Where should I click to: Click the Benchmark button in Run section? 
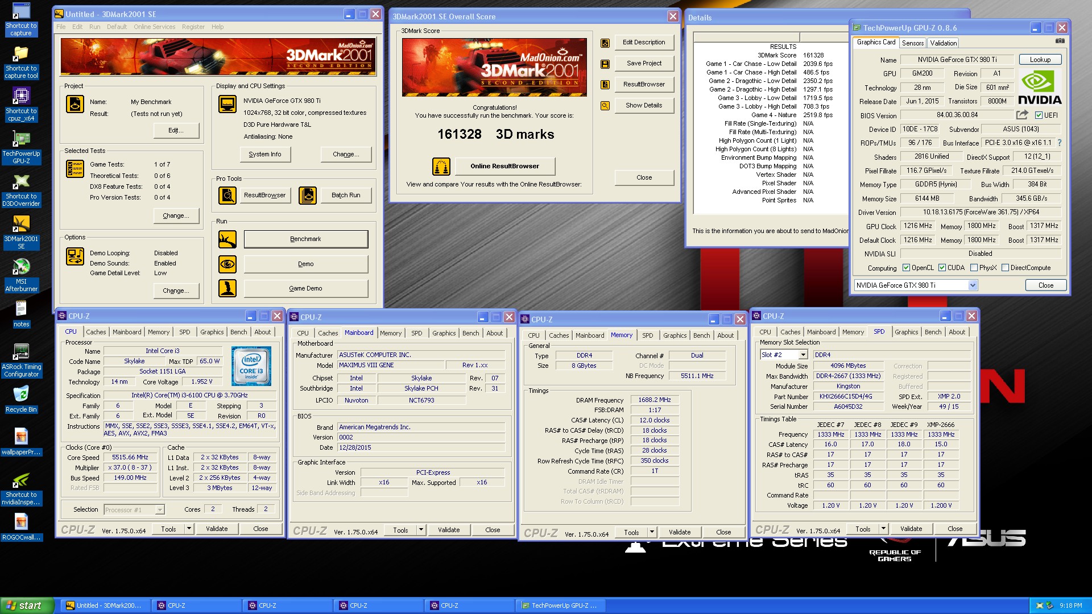pyautogui.click(x=306, y=239)
